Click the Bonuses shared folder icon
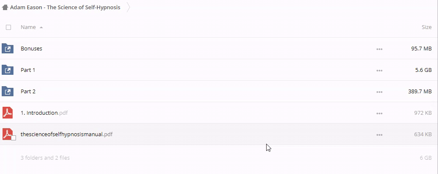Screen dimensions: 438x174 tap(8, 49)
